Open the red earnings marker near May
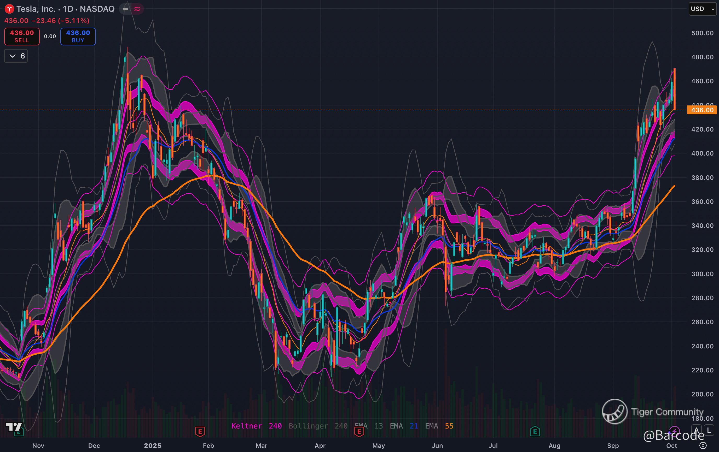719x452 pixels. click(x=359, y=431)
